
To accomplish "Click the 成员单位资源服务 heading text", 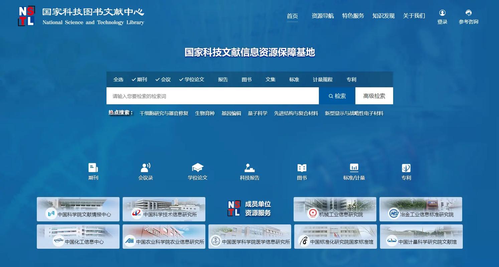I will point(258,208).
